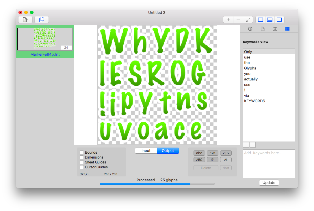Enable the Cursor Guides checkbox
Image resolution: width=314 pixels, height=211 pixels.
(82, 167)
